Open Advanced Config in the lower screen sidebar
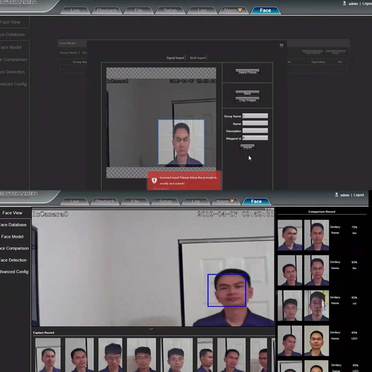This screenshot has height=372, width=372. [x=14, y=272]
